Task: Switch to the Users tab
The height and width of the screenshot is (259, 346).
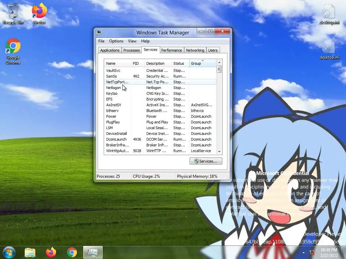Action: [213, 50]
